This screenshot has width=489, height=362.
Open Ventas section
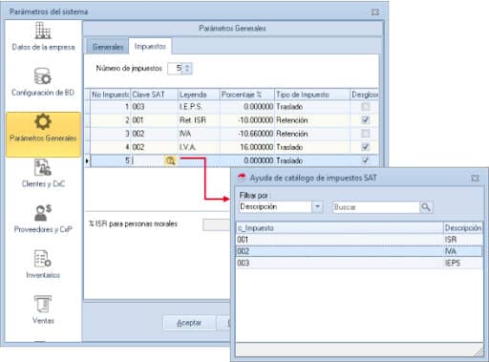(43, 310)
